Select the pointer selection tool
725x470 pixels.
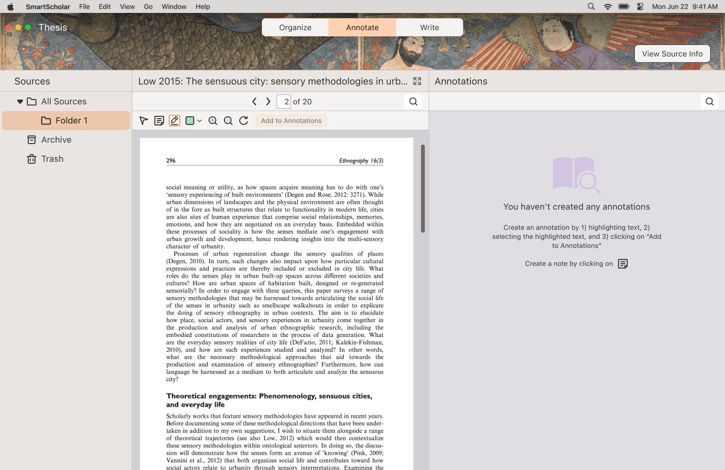[144, 121]
